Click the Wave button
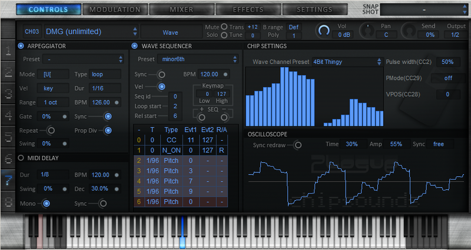 point(170,32)
